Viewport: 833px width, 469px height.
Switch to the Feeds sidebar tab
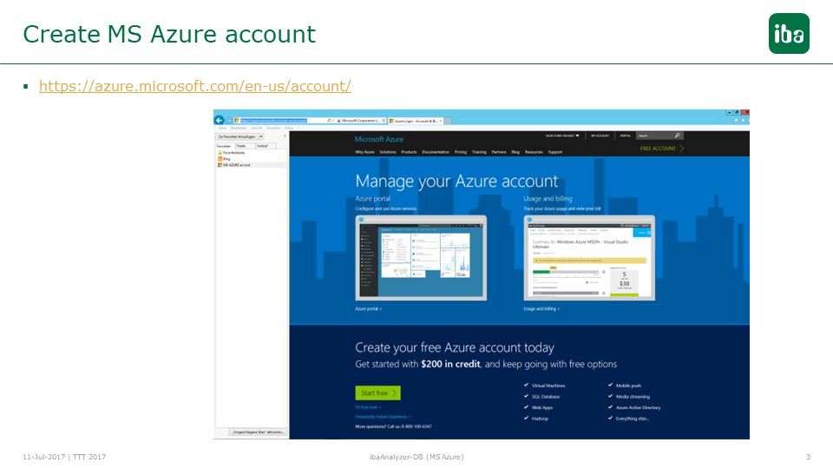pos(245,146)
